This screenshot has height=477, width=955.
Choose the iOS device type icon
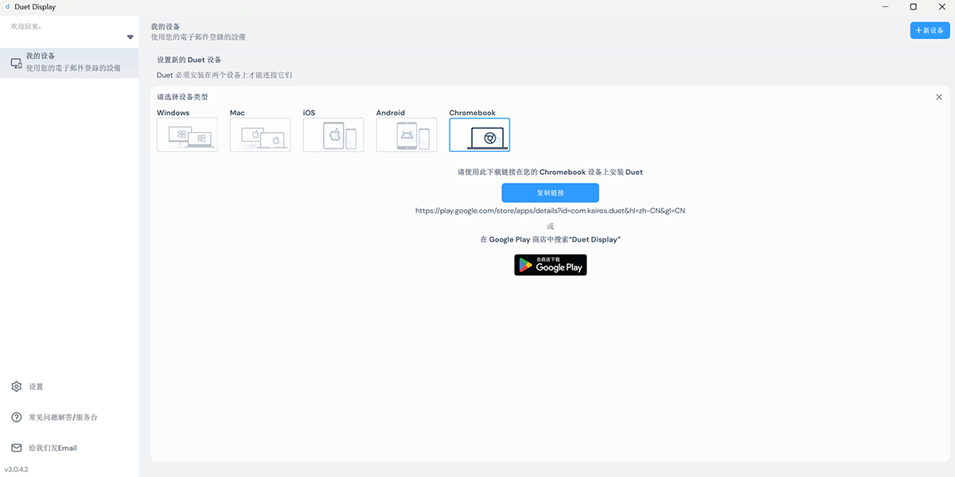pyautogui.click(x=333, y=134)
